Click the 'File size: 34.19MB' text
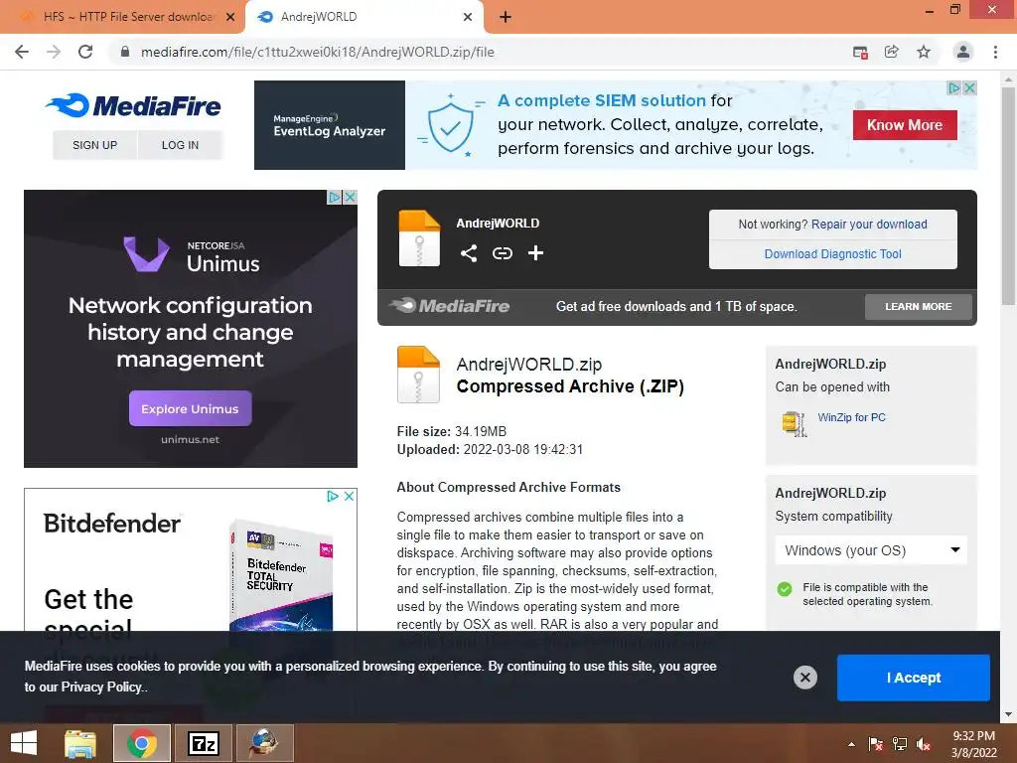This screenshot has height=763, width=1017. [x=452, y=431]
